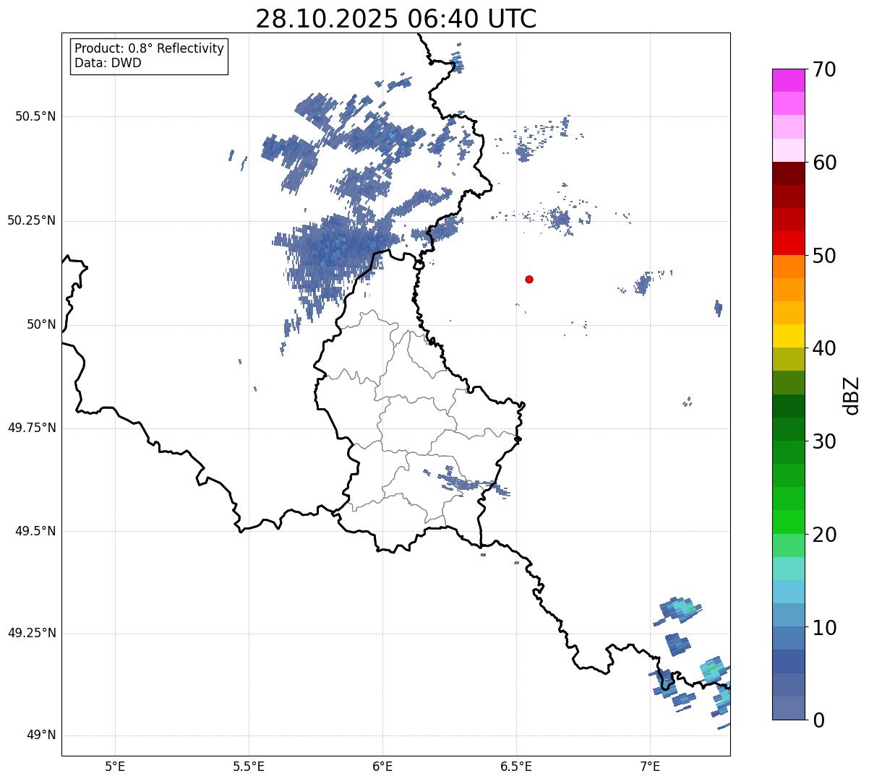This screenshot has width=869, height=781.
Task: Click the 49°N latitude label
Action: (x=41, y=735)
